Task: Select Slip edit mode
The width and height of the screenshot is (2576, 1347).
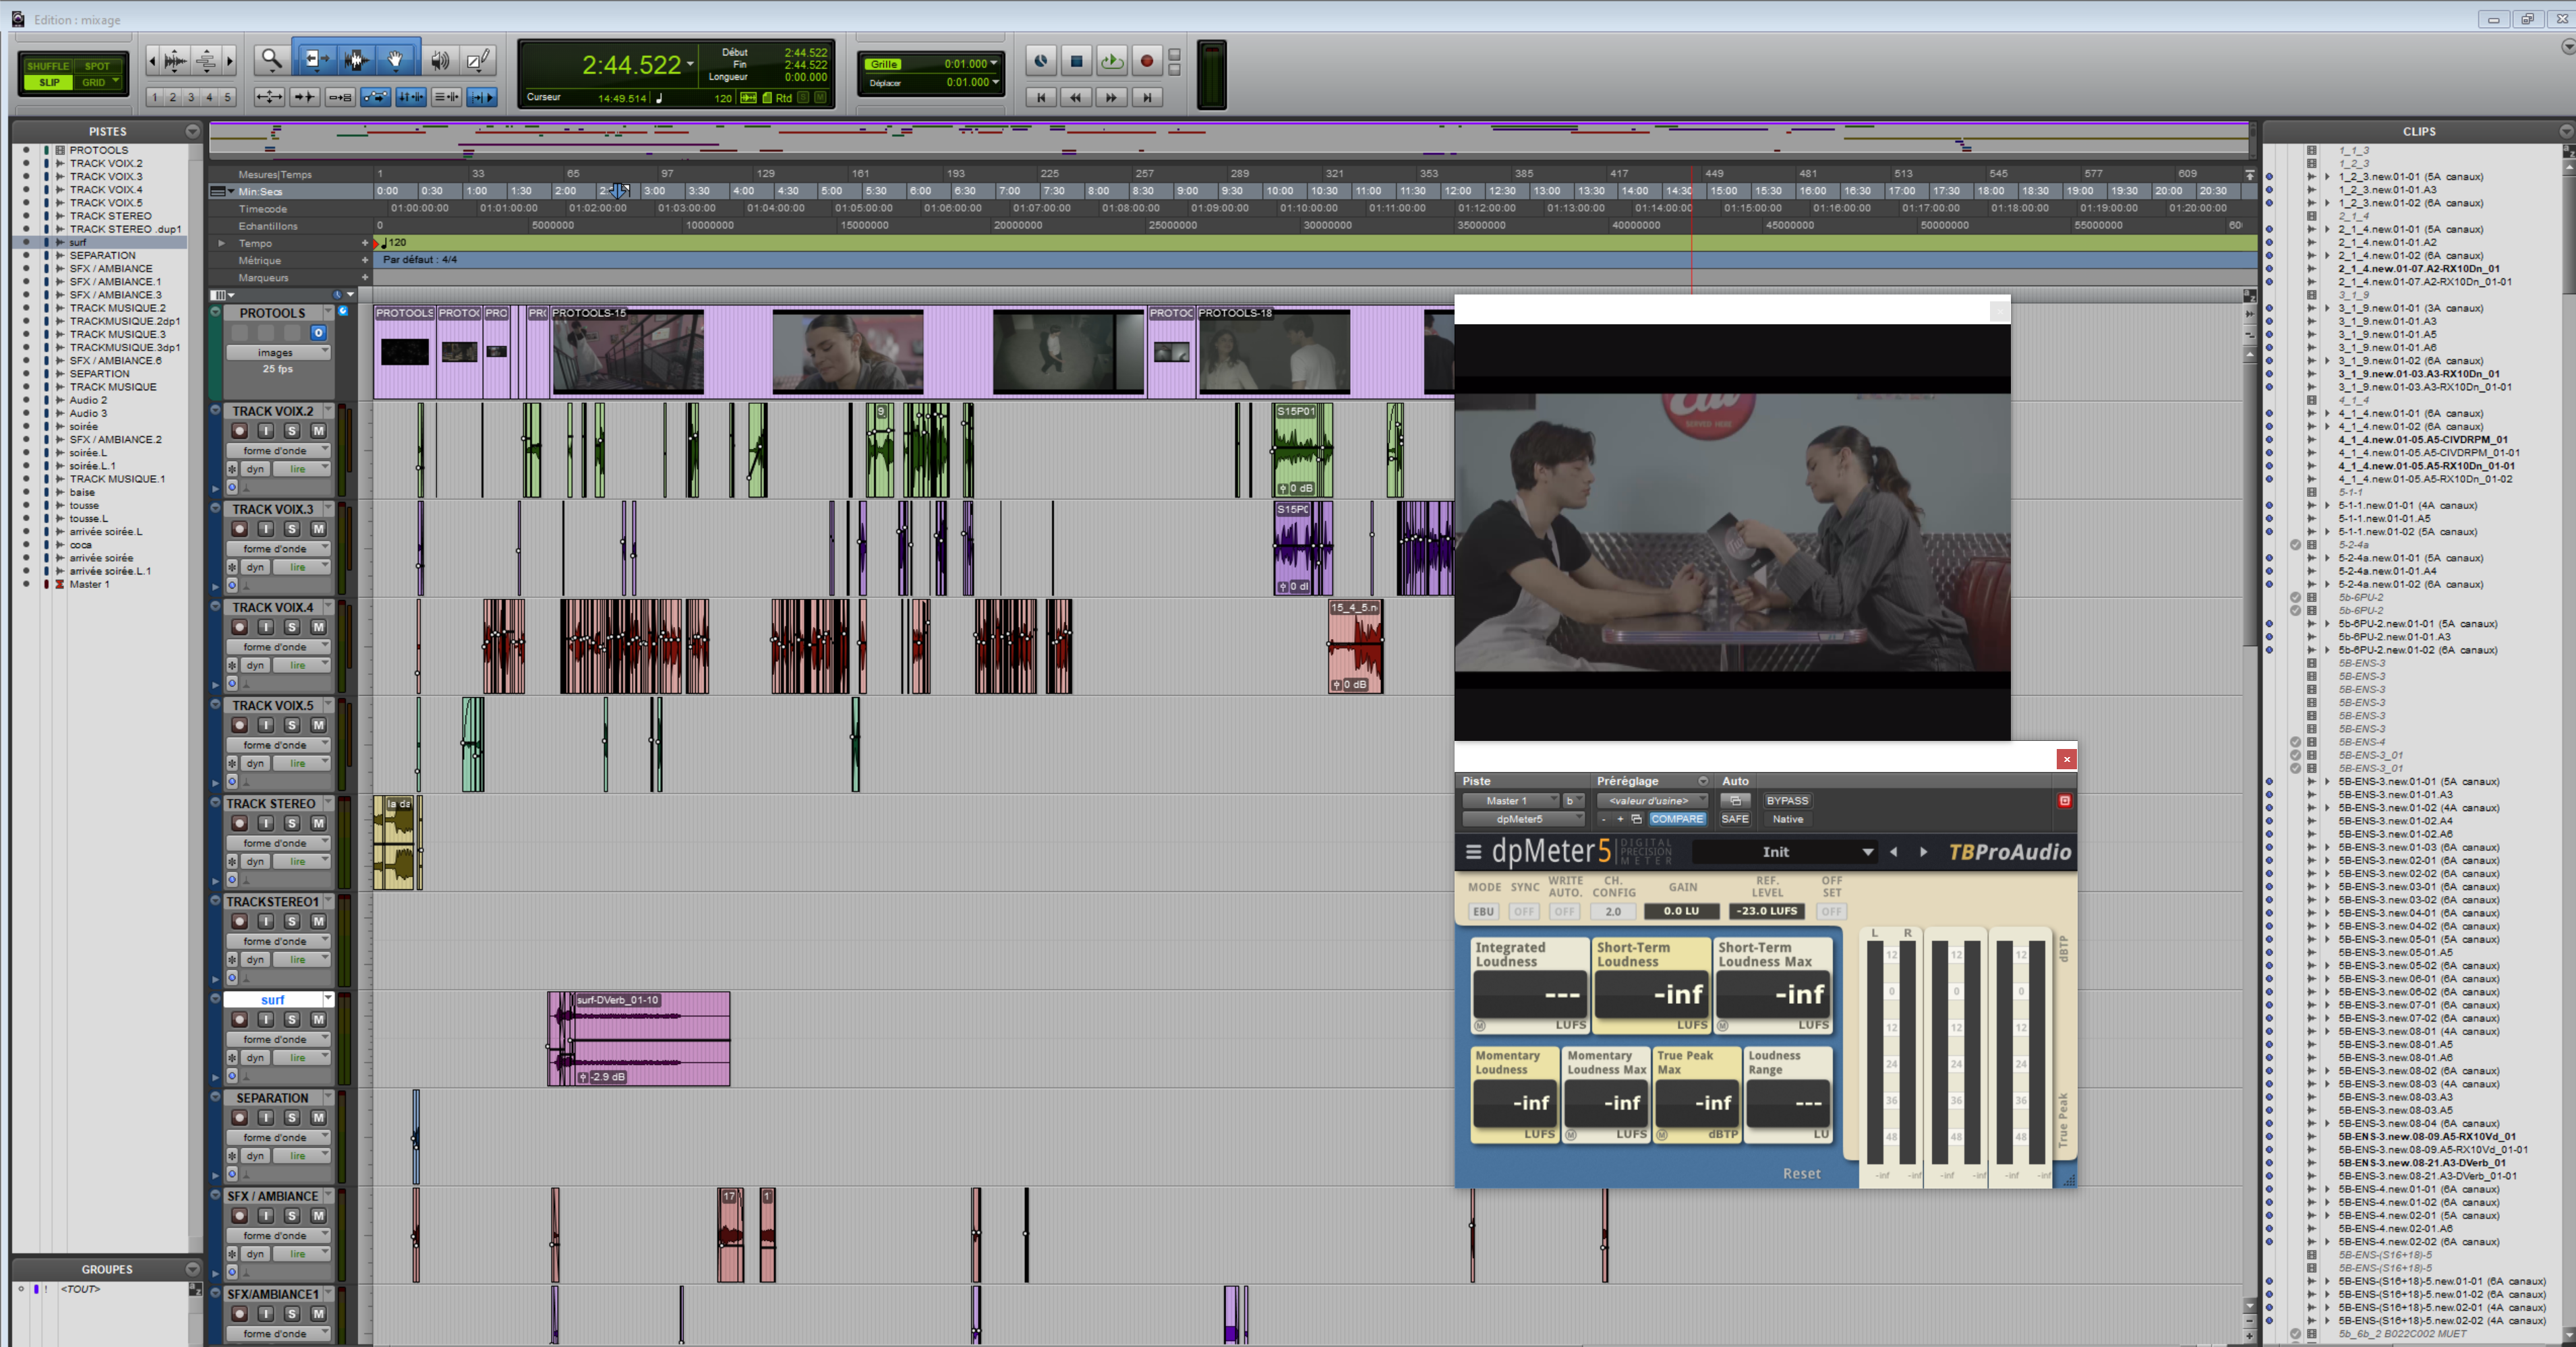Action: pyautogui.click(x=48, y=83)
